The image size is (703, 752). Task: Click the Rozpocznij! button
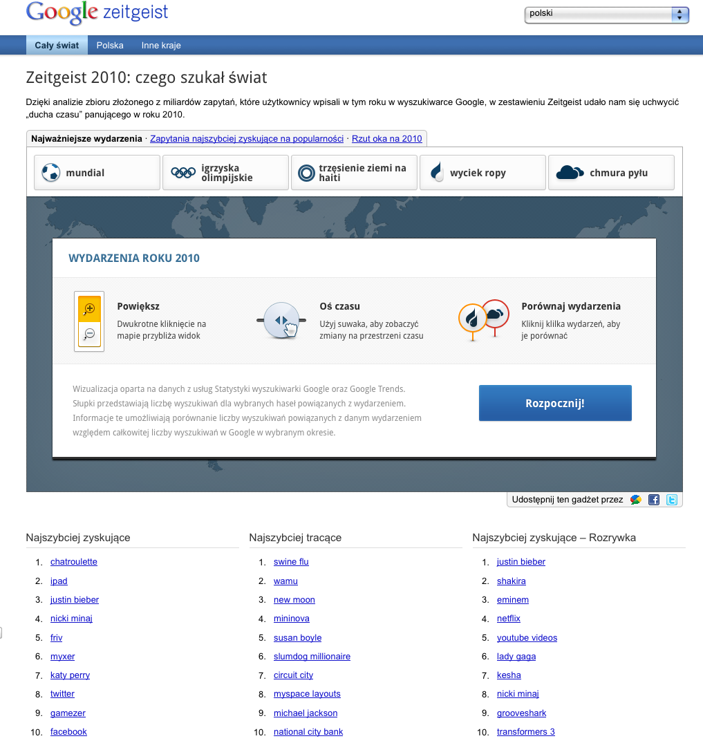coord(555,403)
